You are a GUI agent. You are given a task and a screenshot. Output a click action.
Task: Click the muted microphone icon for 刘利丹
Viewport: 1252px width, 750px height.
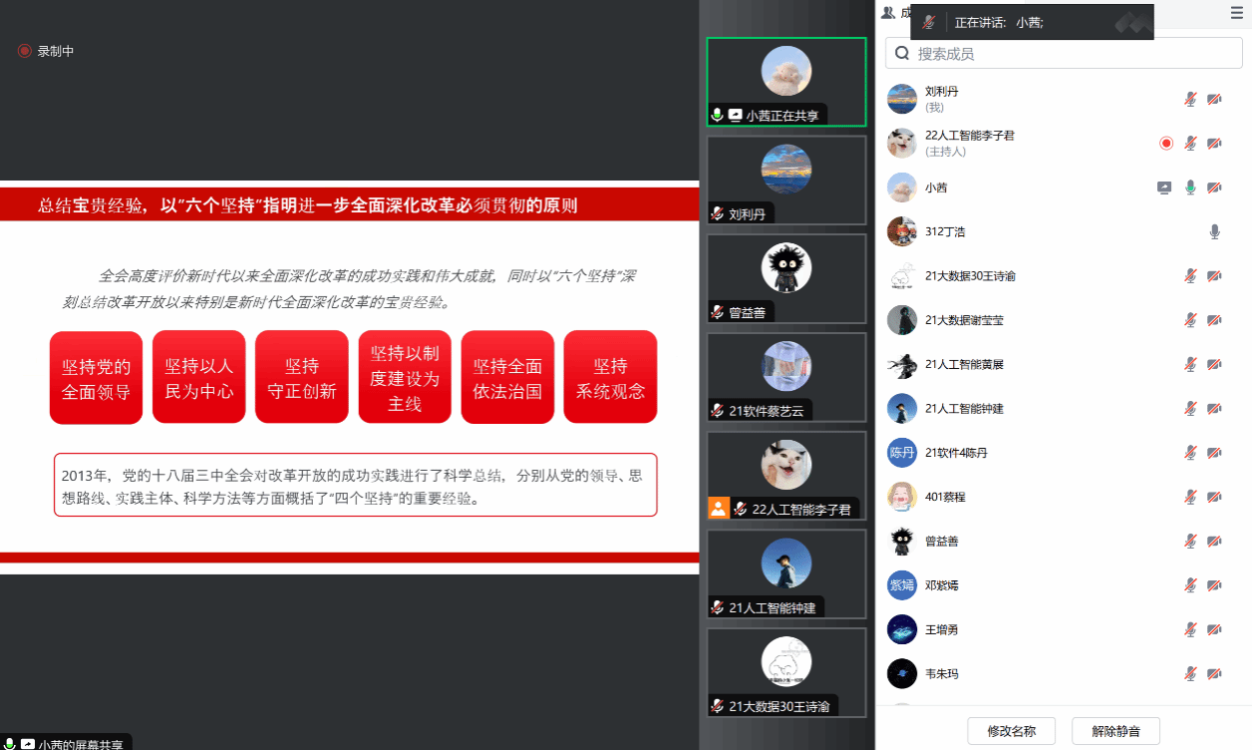[1189, 99]
